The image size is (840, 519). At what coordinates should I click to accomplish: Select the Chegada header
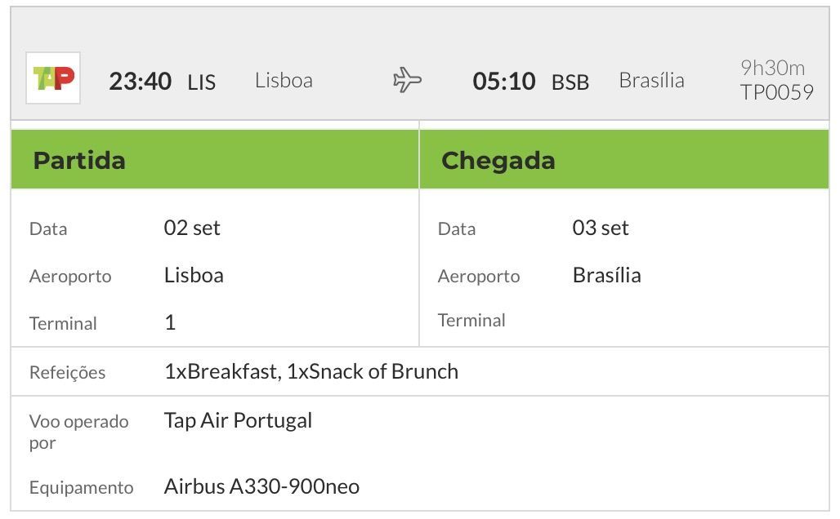624,159
